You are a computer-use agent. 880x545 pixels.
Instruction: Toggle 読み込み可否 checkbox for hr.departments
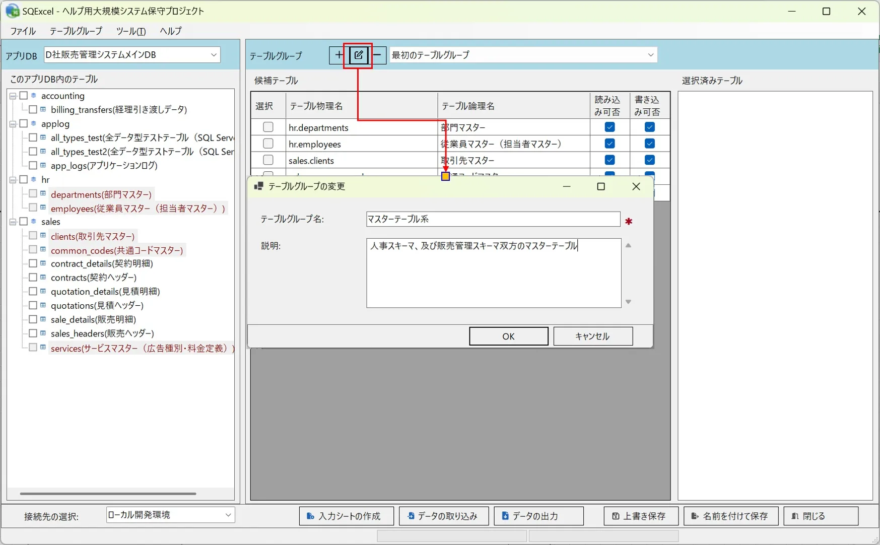610,127
